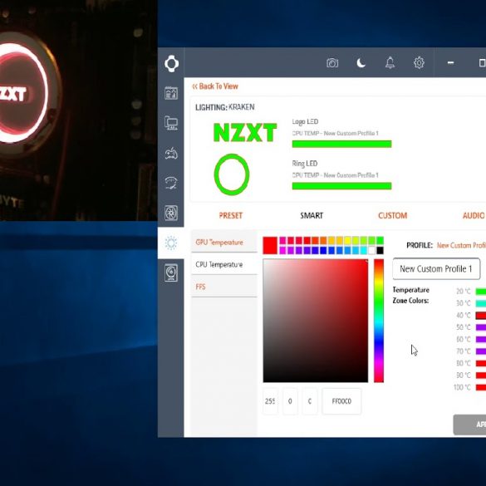The height and width of the screenshot is (486, 486).
Task: Click the green NZXT logo preview
Action: [x=245, y=132]
